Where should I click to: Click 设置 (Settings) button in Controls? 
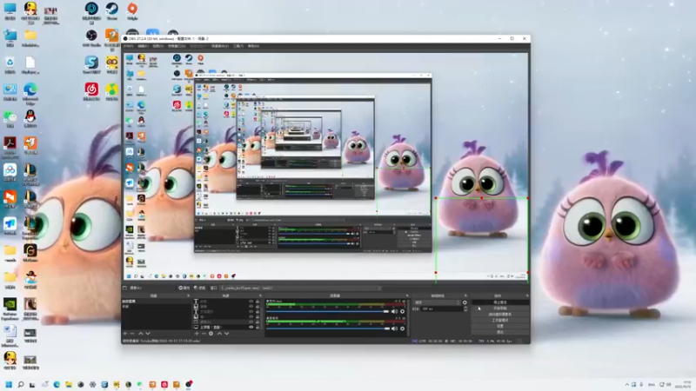coord(500,326)
